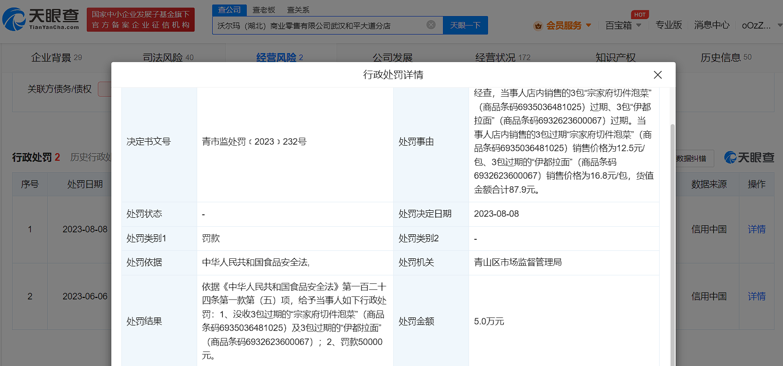This screenshot has height=366, width=783.
Task: Switch to 司法风险 tab
Action: pos(168,58)
